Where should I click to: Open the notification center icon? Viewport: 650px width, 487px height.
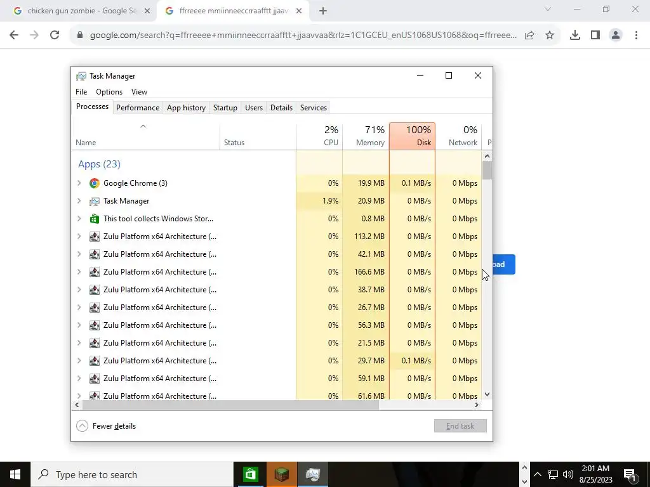point(630,474)
